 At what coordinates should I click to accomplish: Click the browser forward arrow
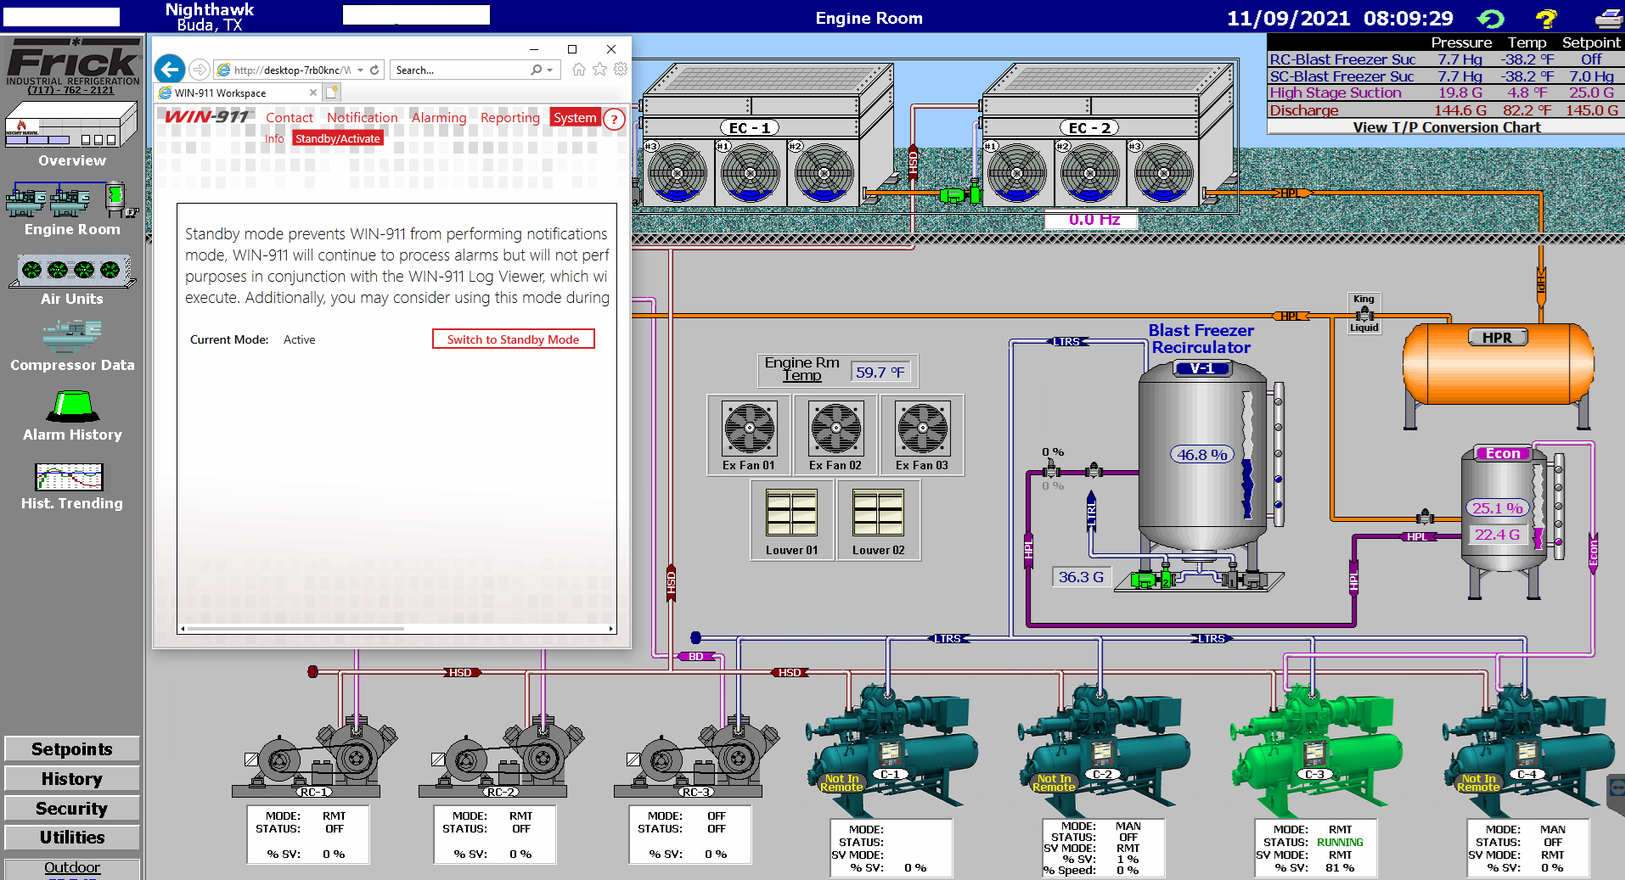(200, 70)
